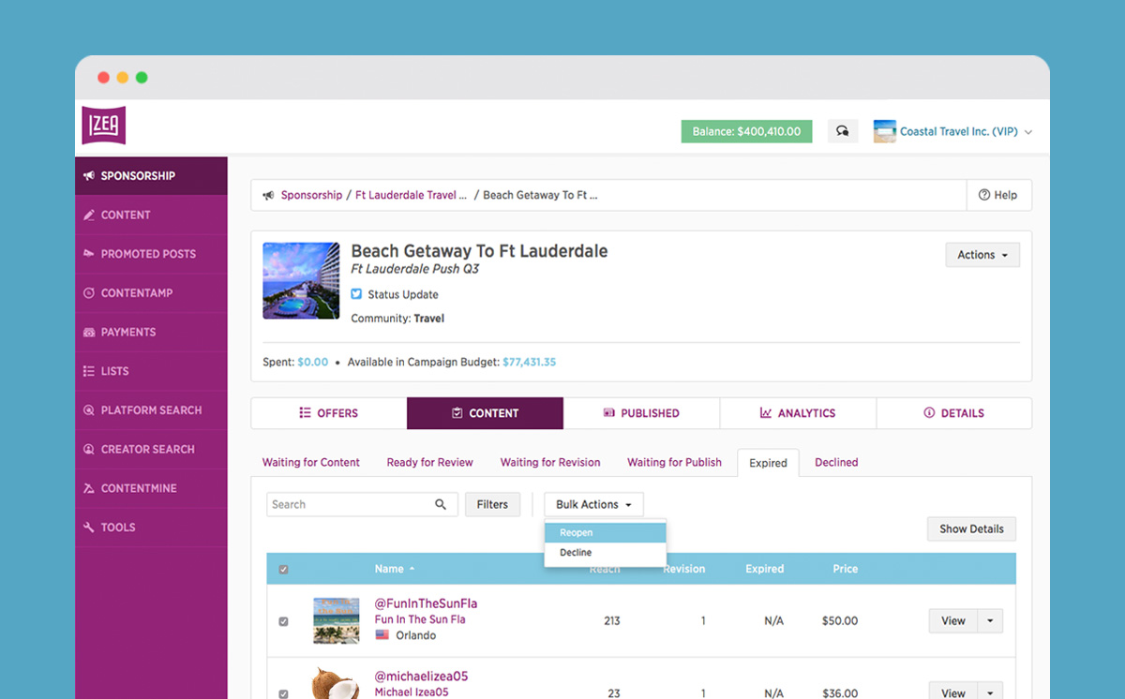The width and height of the screenshot is (1125, 699).
Task: Open the Bulk Actions dropdown
Action: pyautogui.click(x=594, y=504)
